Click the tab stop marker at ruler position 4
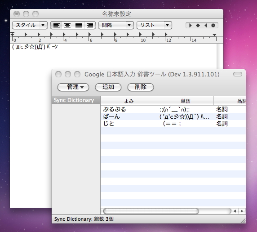Image resolution: width=257 pixels, height=232 pixels. [64, 35]
